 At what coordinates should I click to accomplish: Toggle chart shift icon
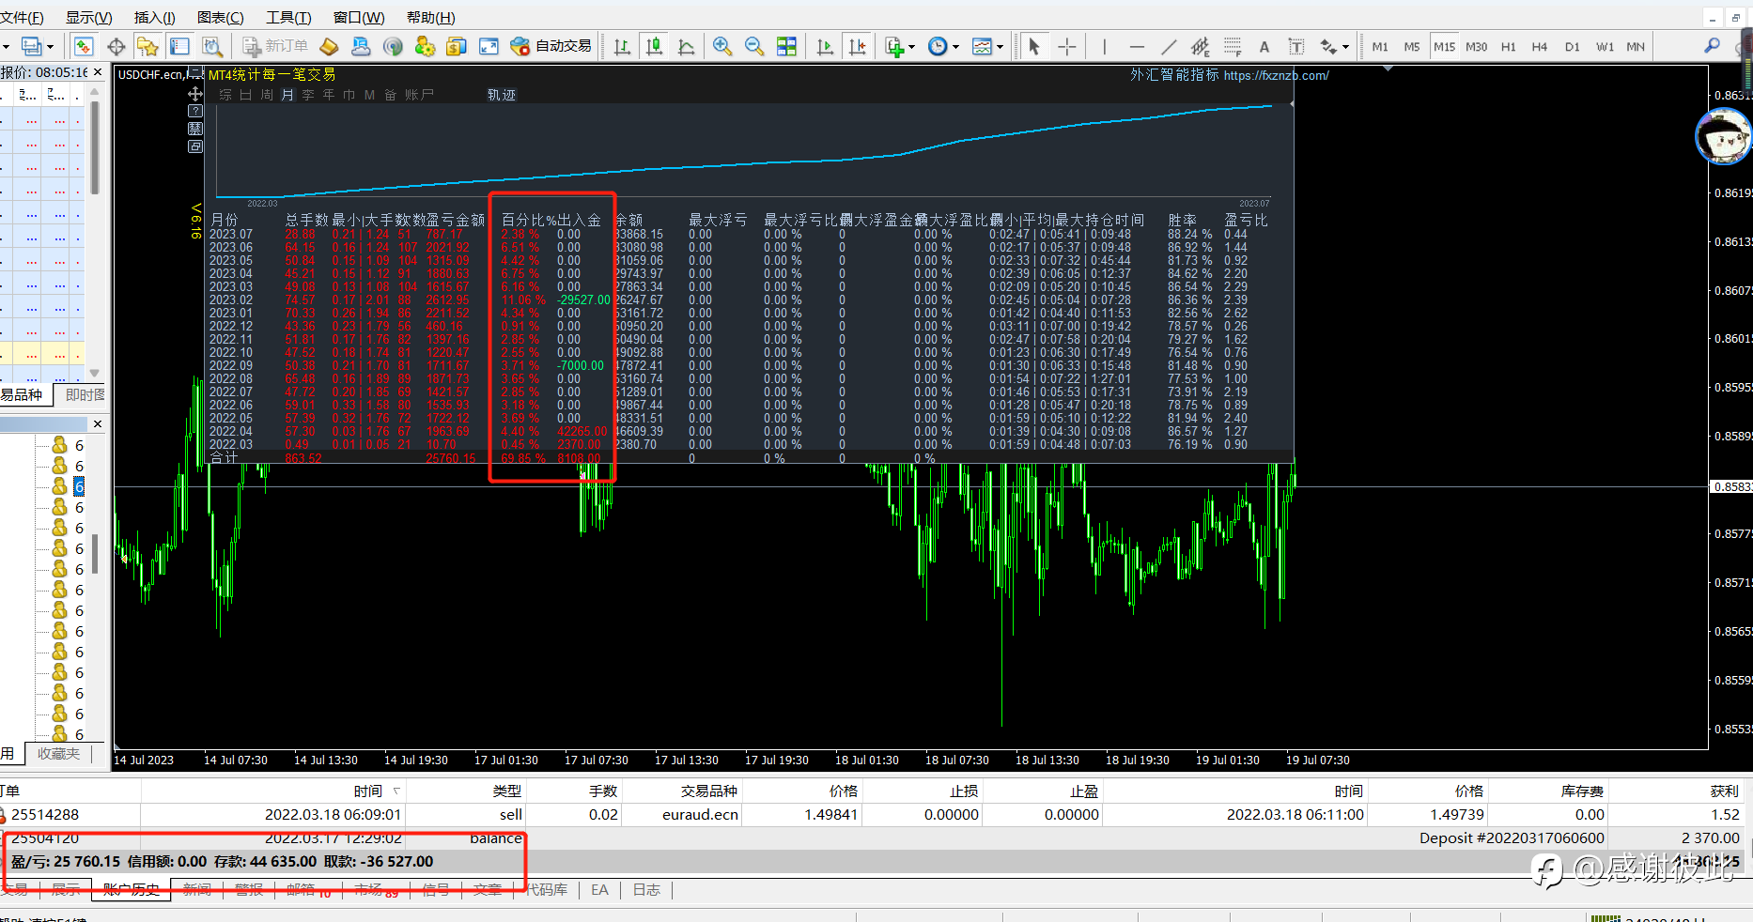click(x=858, y=46)
